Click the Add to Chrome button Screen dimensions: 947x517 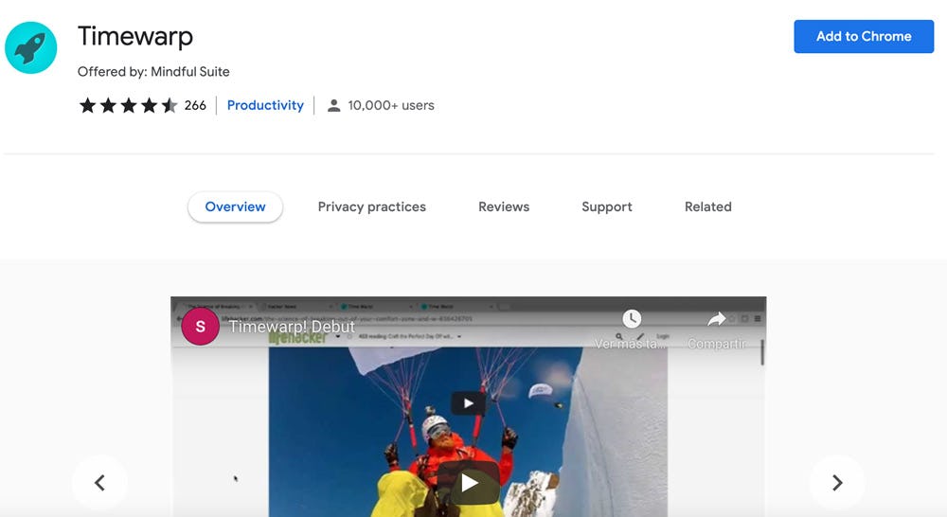pyautogui.click(x=863, y=36)
